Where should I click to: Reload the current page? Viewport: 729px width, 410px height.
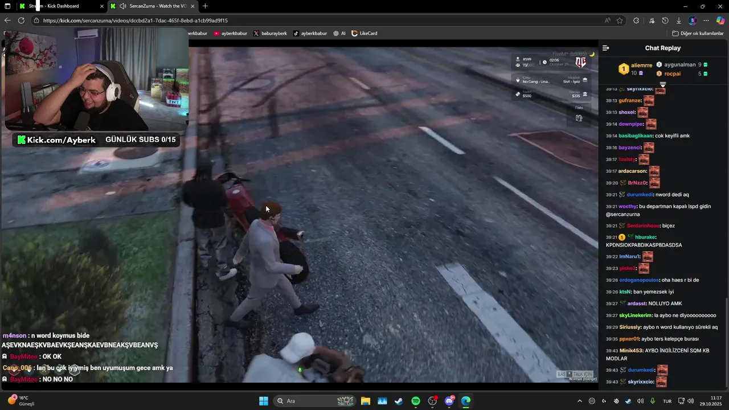[21, 20]
